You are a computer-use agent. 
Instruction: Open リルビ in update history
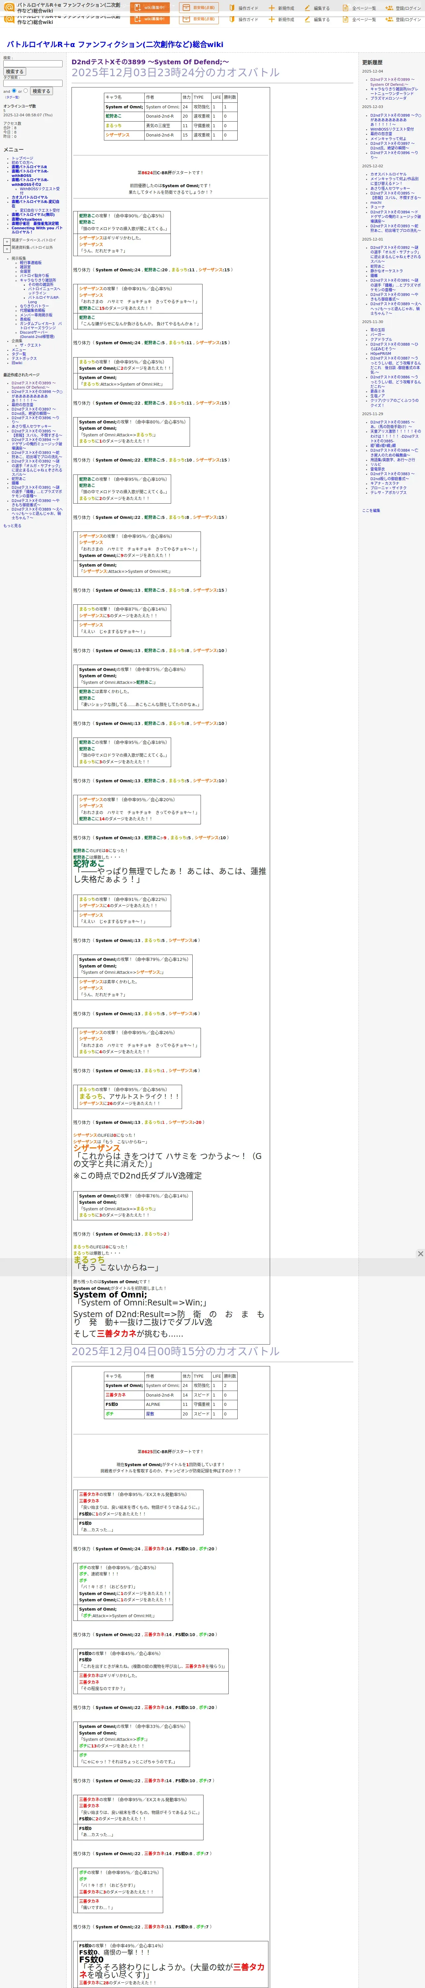(x=376, y=465)
